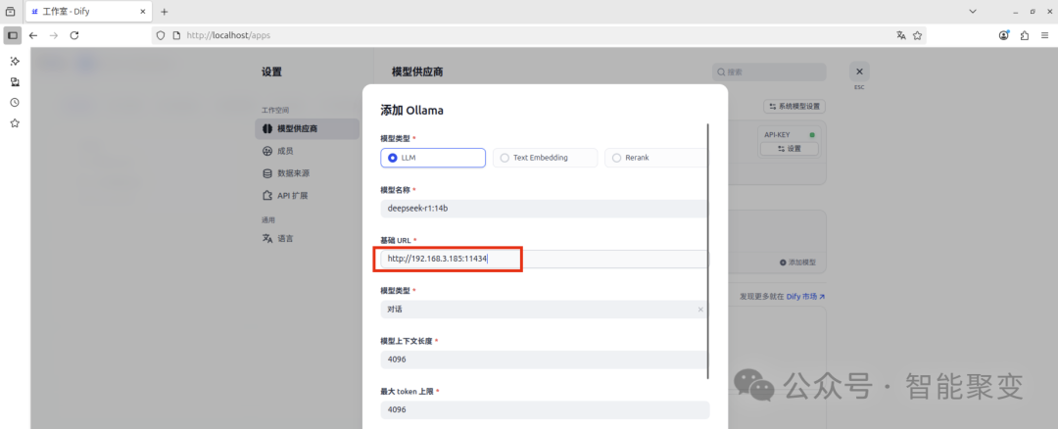Click the shield tracking protection icon

tap(161, 35)
